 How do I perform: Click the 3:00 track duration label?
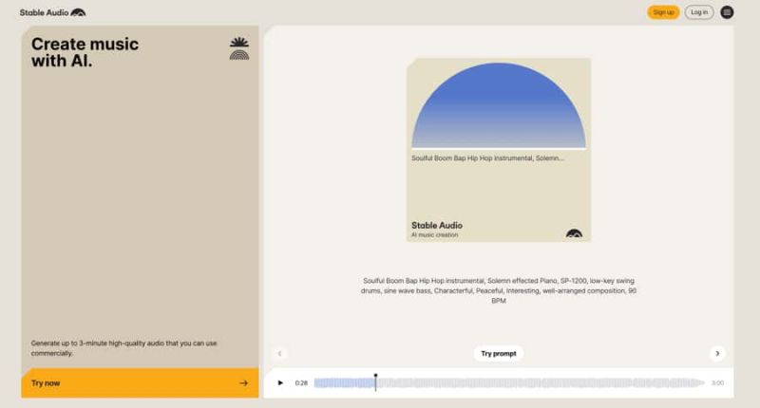pyautogui.click(x=717, y=383)
